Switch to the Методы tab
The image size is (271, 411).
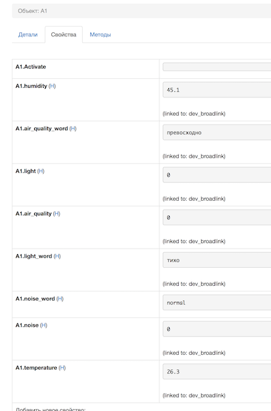click(x=101, y=35)
